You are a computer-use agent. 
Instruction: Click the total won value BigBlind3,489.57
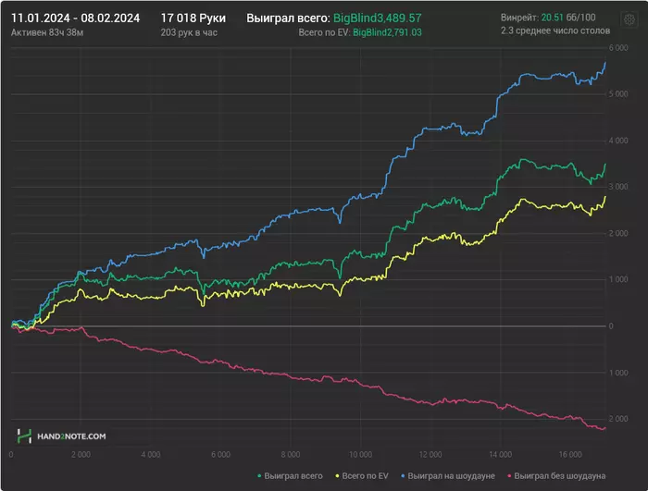pos(378,18)
